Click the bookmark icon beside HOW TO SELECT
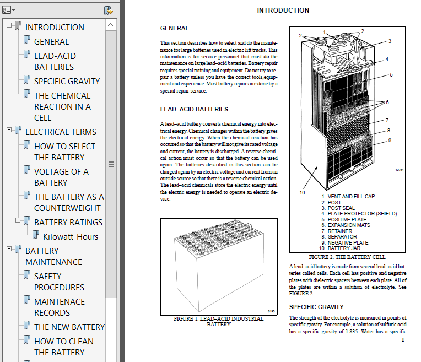The image size is (421, 362). [x=27, y=144]
